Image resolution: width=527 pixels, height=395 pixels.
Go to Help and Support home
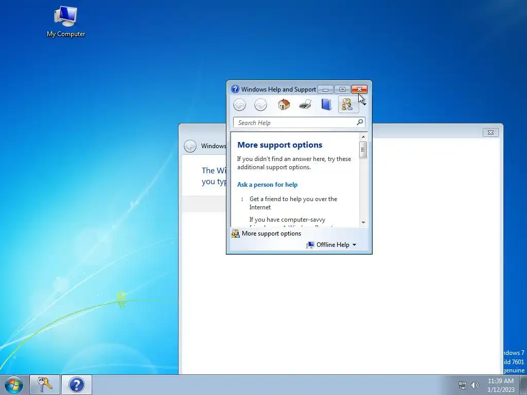point(284,104)
